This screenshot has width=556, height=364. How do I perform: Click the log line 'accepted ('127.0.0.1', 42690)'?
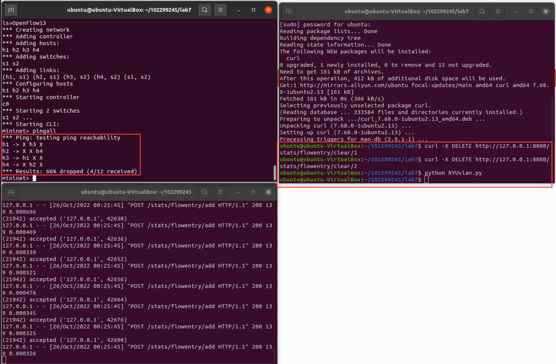64,340
